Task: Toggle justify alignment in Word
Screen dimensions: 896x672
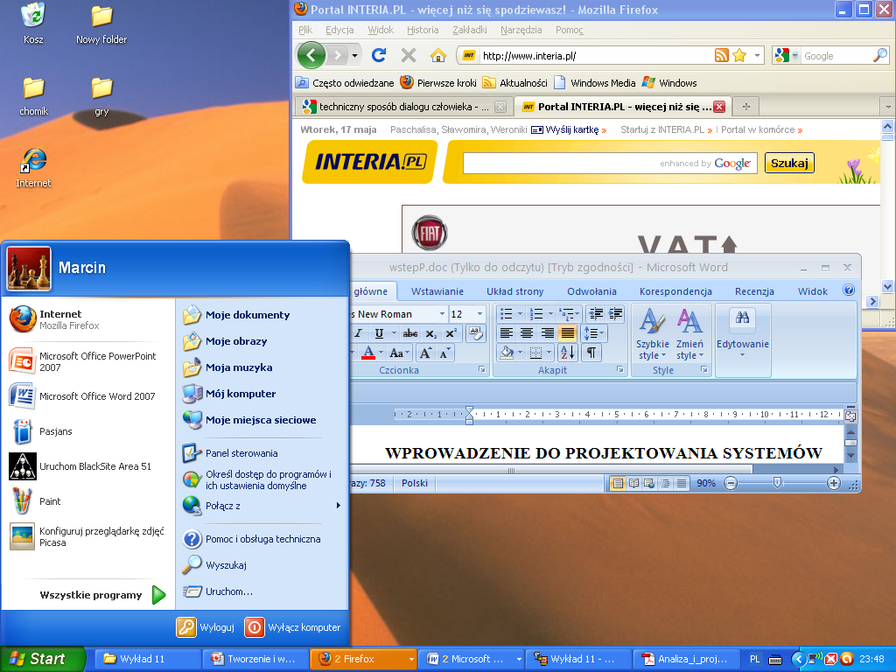Action: (567, 333)
